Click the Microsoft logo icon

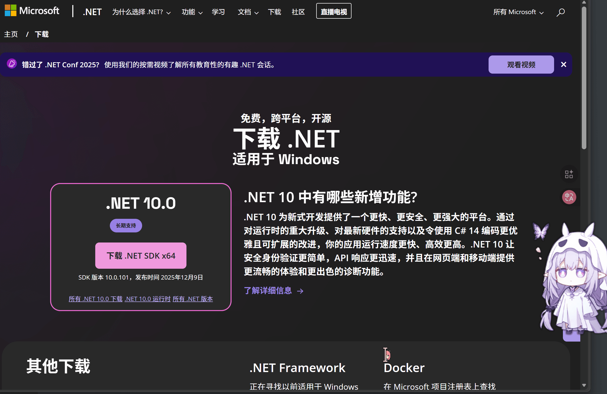10,11
